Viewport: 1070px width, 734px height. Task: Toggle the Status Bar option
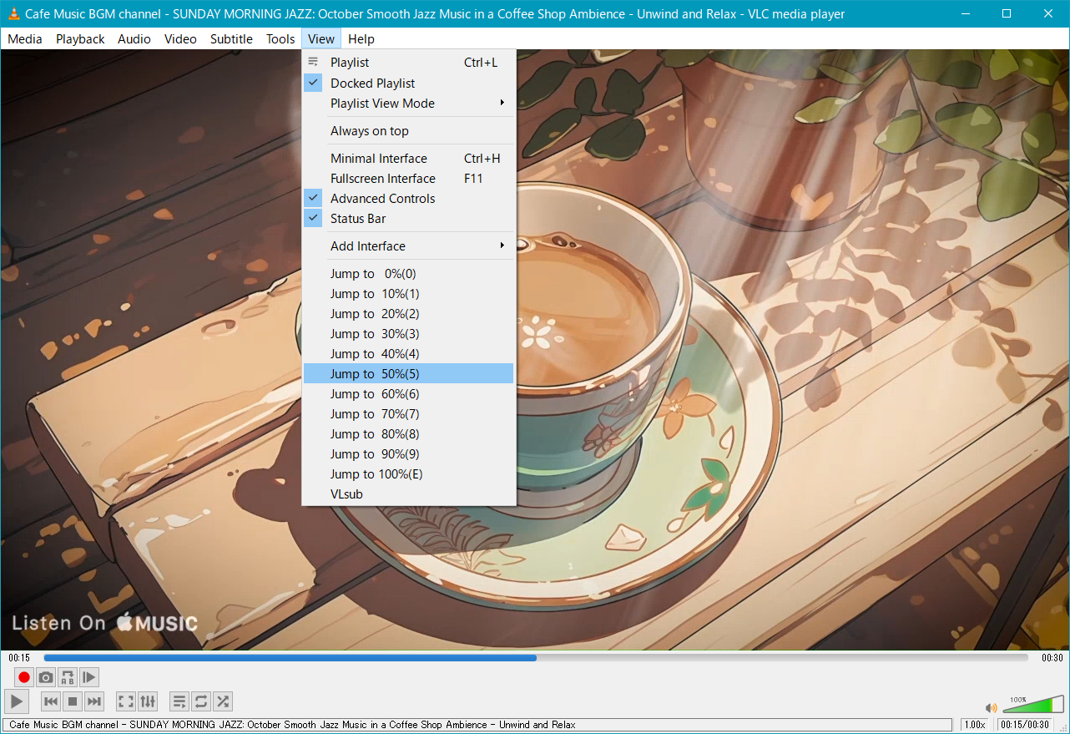coord(408,218)
